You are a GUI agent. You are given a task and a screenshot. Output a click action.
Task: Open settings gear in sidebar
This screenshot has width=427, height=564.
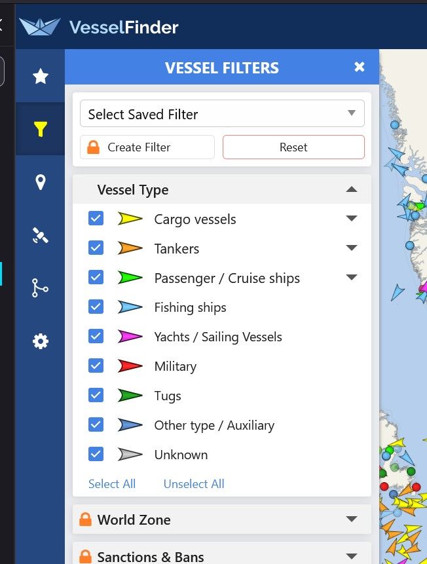pos(41,341)
